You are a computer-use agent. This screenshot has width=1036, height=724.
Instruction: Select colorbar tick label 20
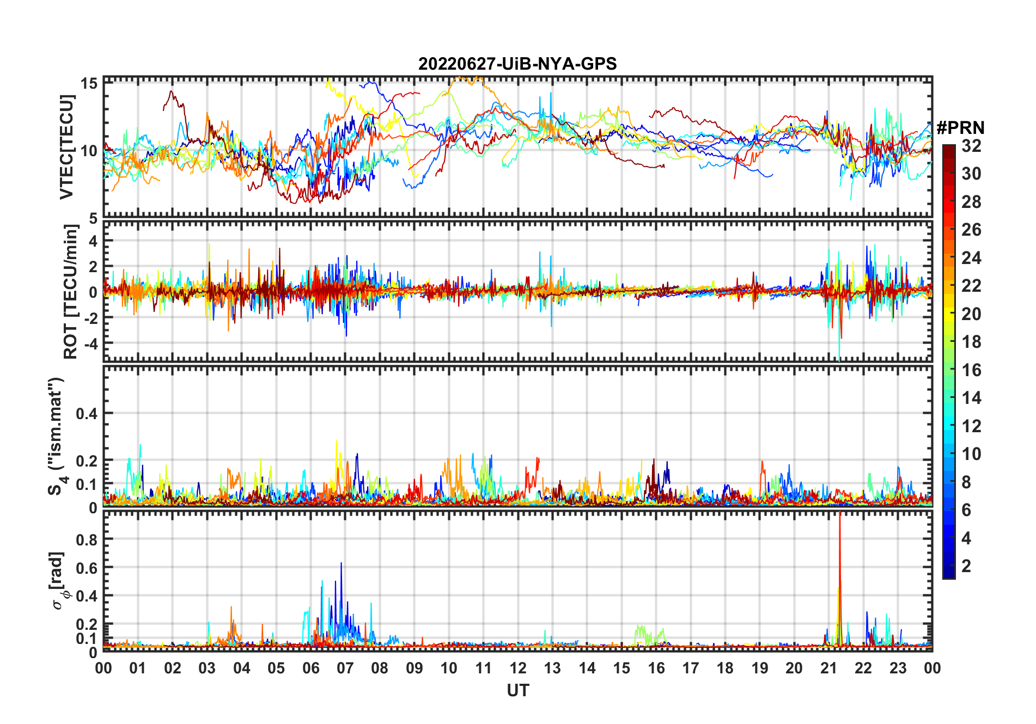coord(971,314)
